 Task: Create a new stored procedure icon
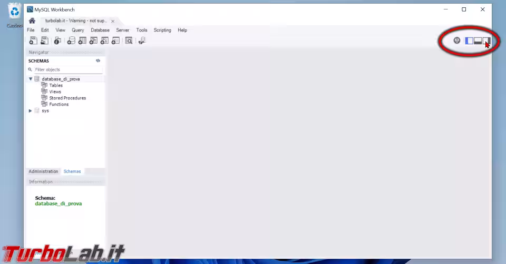(x=104, y=40)
